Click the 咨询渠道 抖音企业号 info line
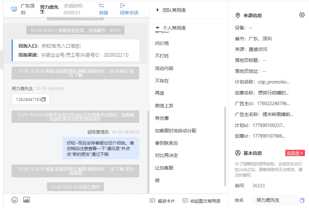This screenshot has height=208, width=309. click(x=73, y=55)
